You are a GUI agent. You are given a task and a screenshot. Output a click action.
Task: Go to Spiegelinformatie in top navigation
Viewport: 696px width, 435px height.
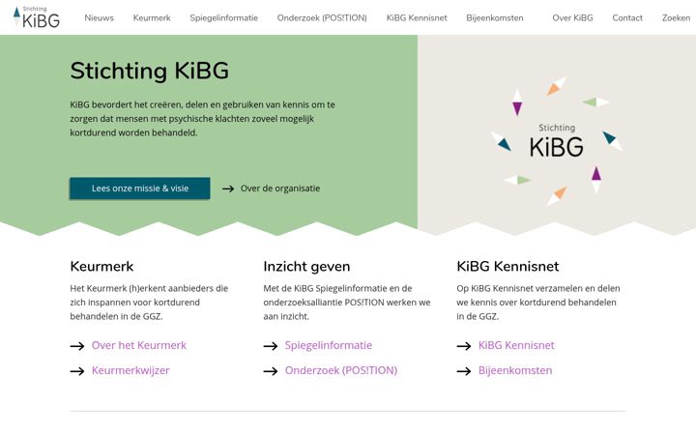(x=223, y=18)
